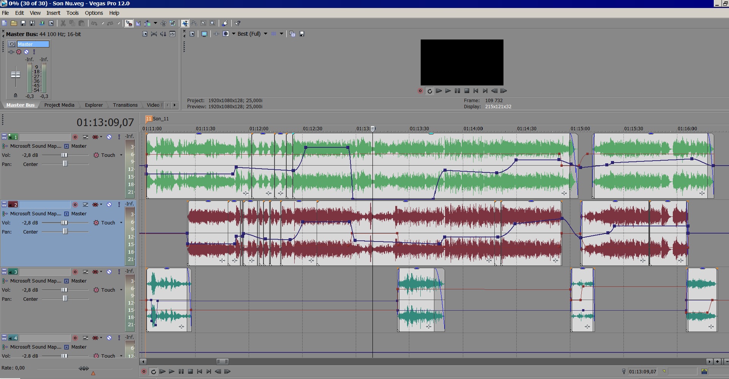Open the Best (Full) preview quality dropdown
This screenshot has height=379, width=729.
pos(265,34)
